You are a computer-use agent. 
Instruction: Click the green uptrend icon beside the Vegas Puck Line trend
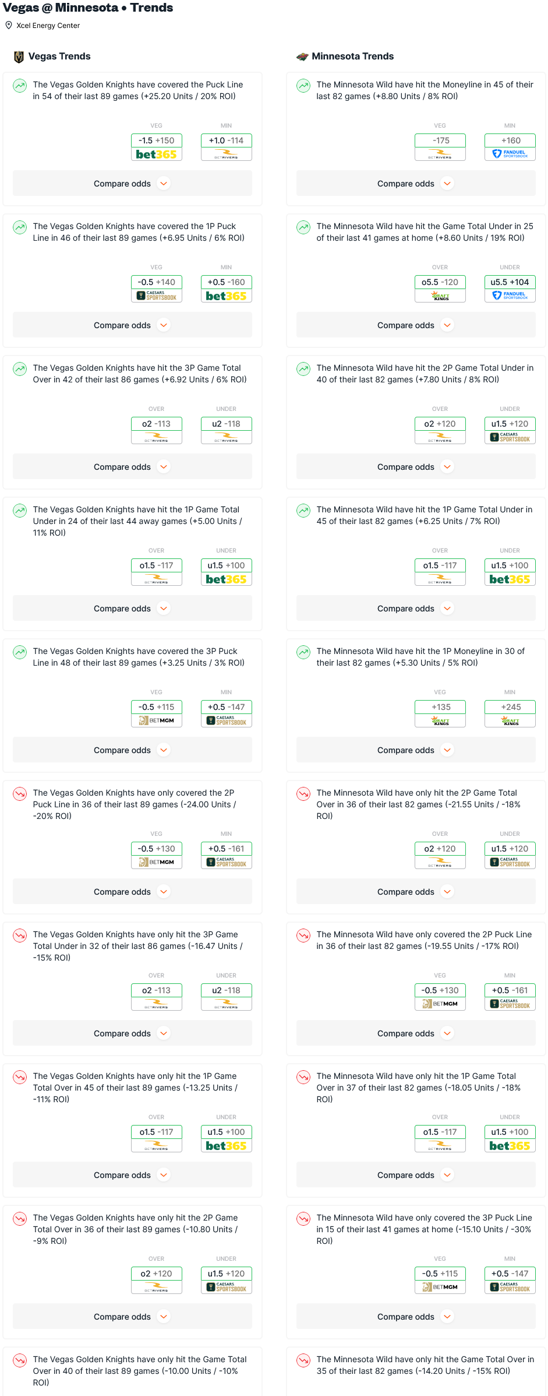coord(20,86)
